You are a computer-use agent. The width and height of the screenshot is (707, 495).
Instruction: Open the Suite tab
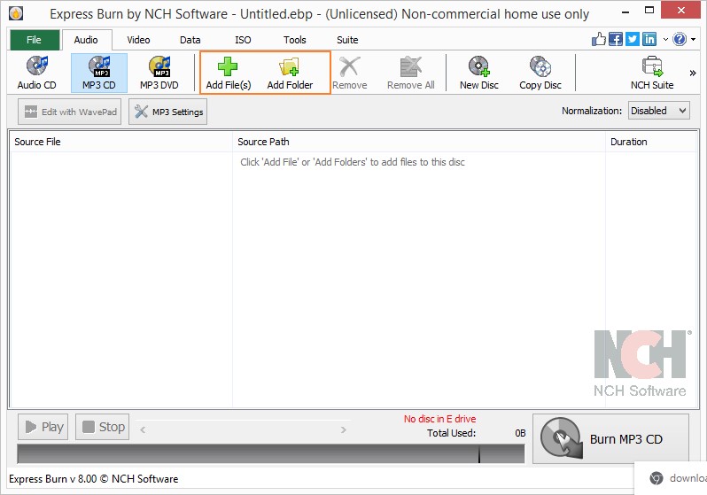347,40
